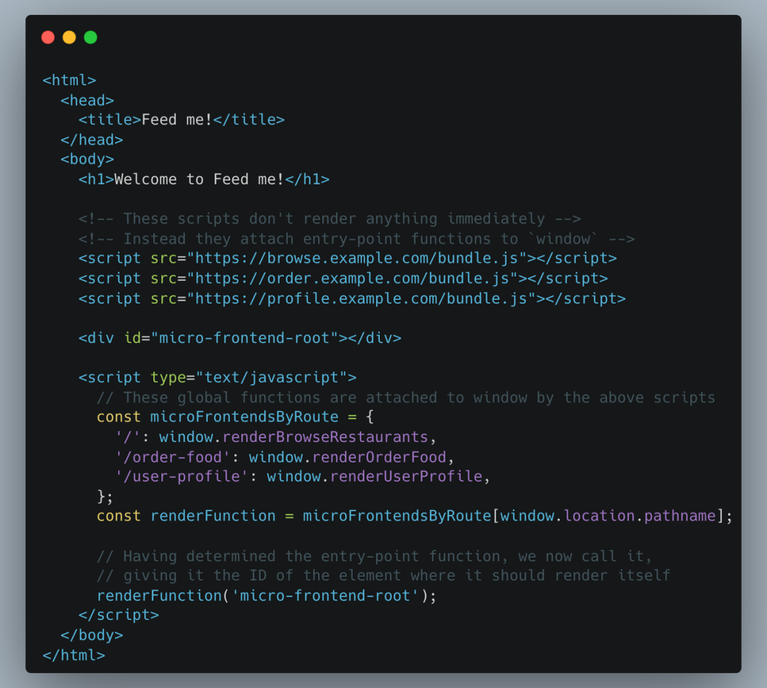Click the renderFunction('micro-frontend-root') call
This screenshot has height=688, width=767.
click(266, 596)
